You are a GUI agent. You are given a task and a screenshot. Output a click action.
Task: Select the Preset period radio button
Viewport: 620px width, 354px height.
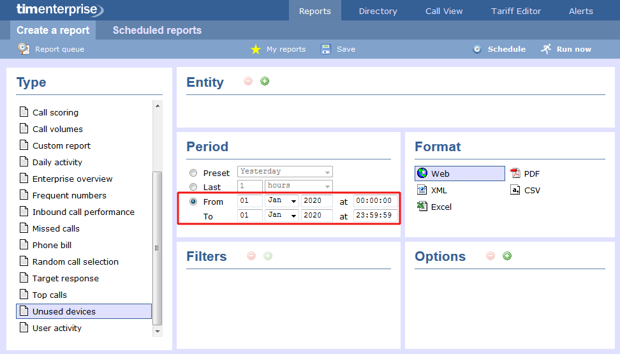tap(193, 173)
